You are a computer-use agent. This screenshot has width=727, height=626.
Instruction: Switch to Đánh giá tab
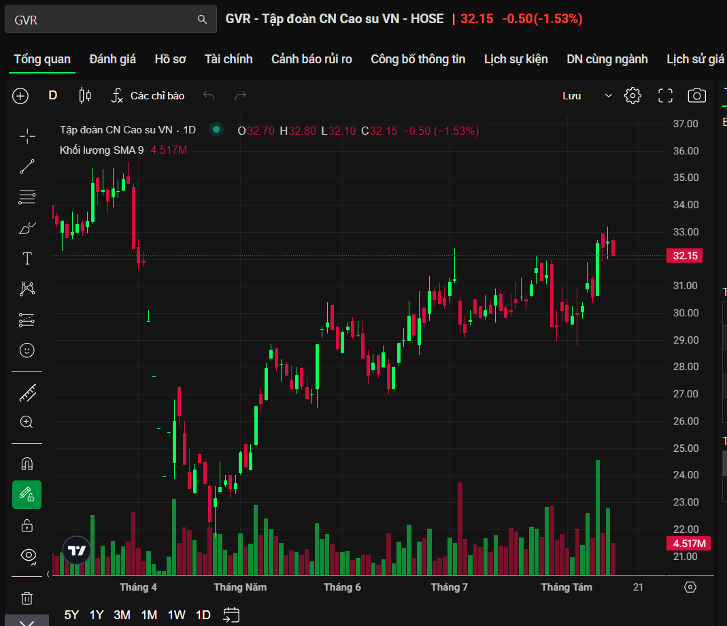tap(112, 59)
